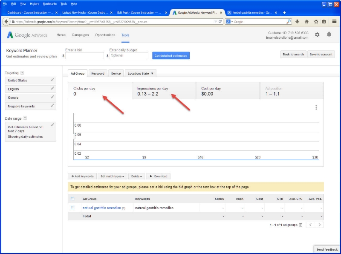The image size is (341, 254).
Task: Edit the date range pencil icon
Action: 52,125
